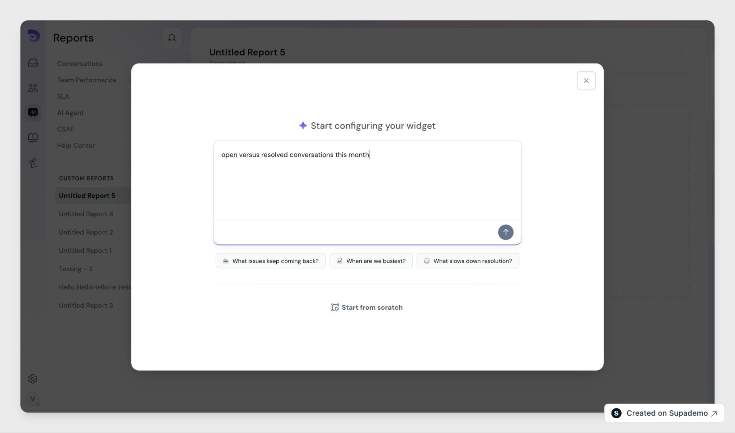The image size is (735, 433).
Task: Open the Help Center book icon
Action: pyautogui.click(x=33, y=138)
